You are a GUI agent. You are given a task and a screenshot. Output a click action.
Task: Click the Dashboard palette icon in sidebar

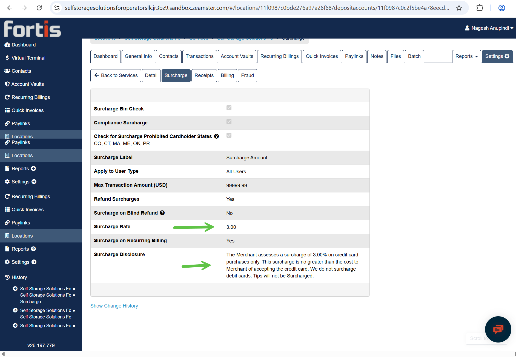click(x=7, y=45)
